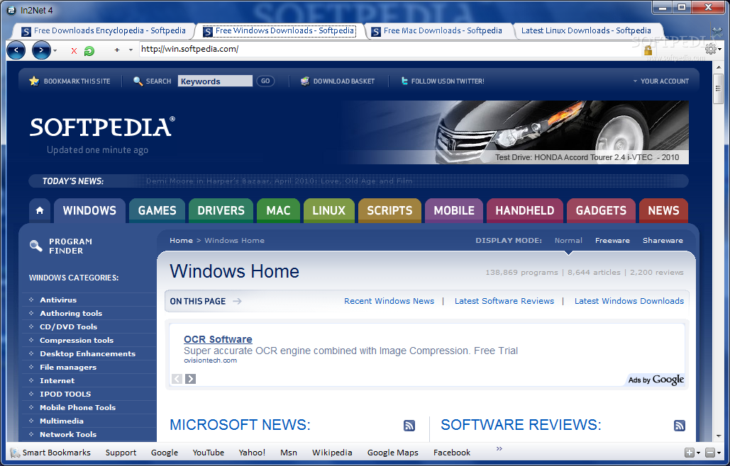The width and height of the screenshot is (730, 466).
Task: Click the vertical scrollbar down arrow
Action: point(719,437)
